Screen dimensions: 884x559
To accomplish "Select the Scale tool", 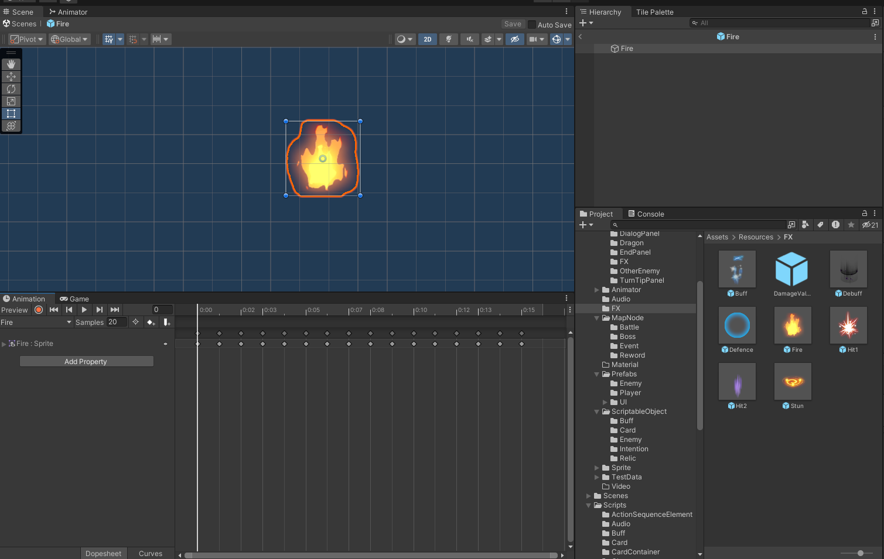I will coord(11,101).
